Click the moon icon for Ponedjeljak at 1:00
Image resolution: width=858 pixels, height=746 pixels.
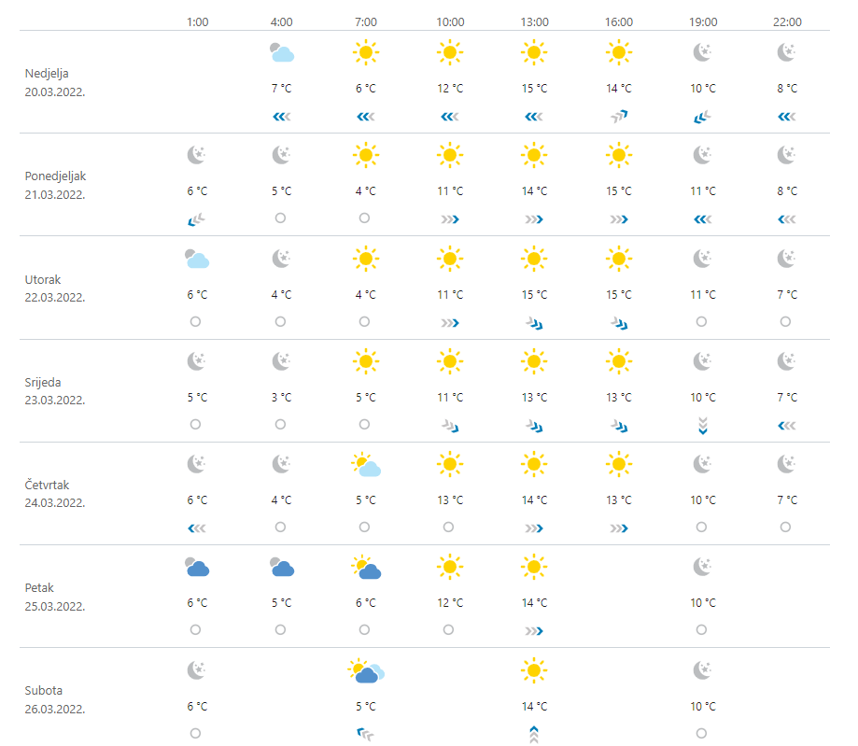pyautogui.click(x=196, y=155)
